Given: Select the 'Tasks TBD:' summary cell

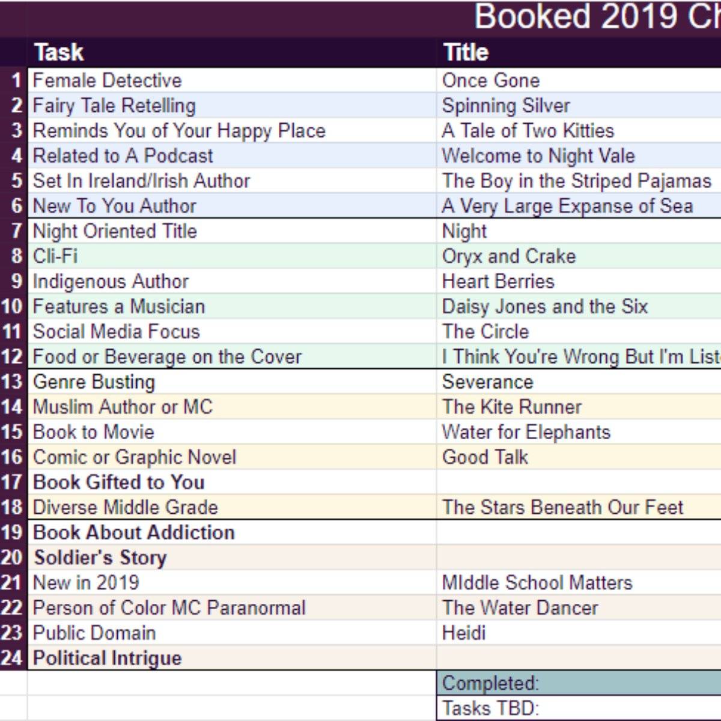Looking at the screenshot, I should click(x=578, y=708).
